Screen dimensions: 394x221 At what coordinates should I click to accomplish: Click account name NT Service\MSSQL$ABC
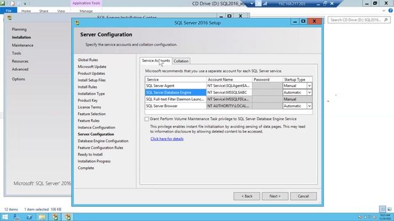pyautogui.click(x=229, y=93)
